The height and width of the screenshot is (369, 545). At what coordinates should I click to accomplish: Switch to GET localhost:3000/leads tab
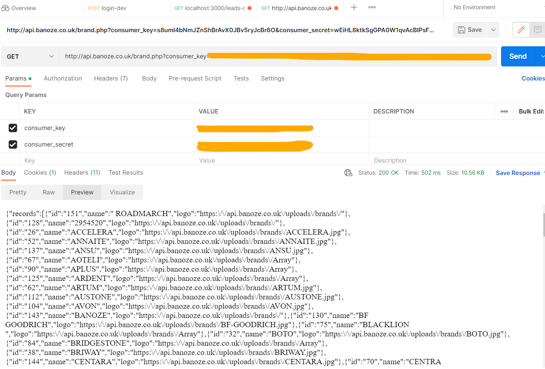(x=213, y=8)
